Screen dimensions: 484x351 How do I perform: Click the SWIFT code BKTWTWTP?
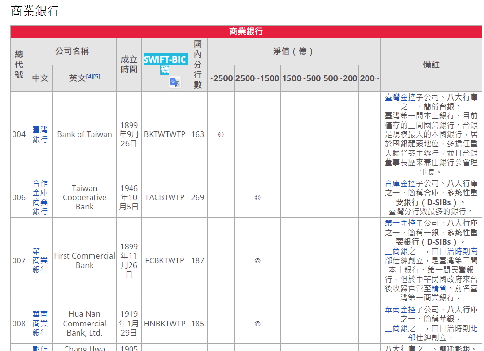click(x=165, y=134)
